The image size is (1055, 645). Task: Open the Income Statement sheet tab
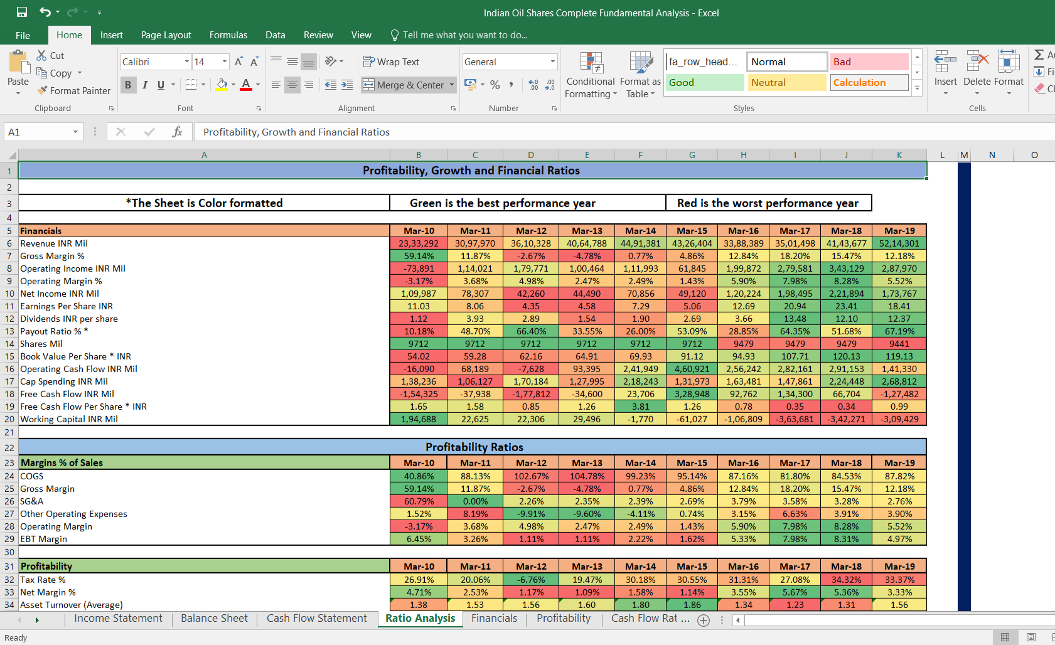point(119,619)
